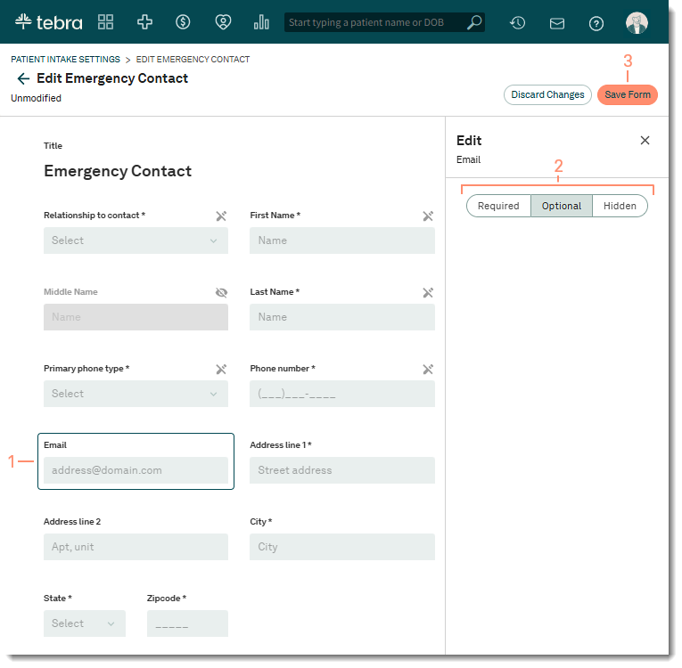
Task: Click the locked edit icon for Last Name
Action: click(x=428, y=292)
